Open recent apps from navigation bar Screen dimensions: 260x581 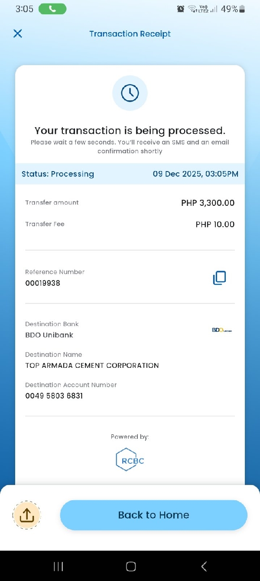(58, 566)
